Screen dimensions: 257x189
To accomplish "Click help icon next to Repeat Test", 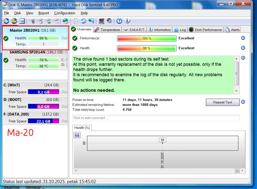I will pyautogui.click(x=243, y=102).
